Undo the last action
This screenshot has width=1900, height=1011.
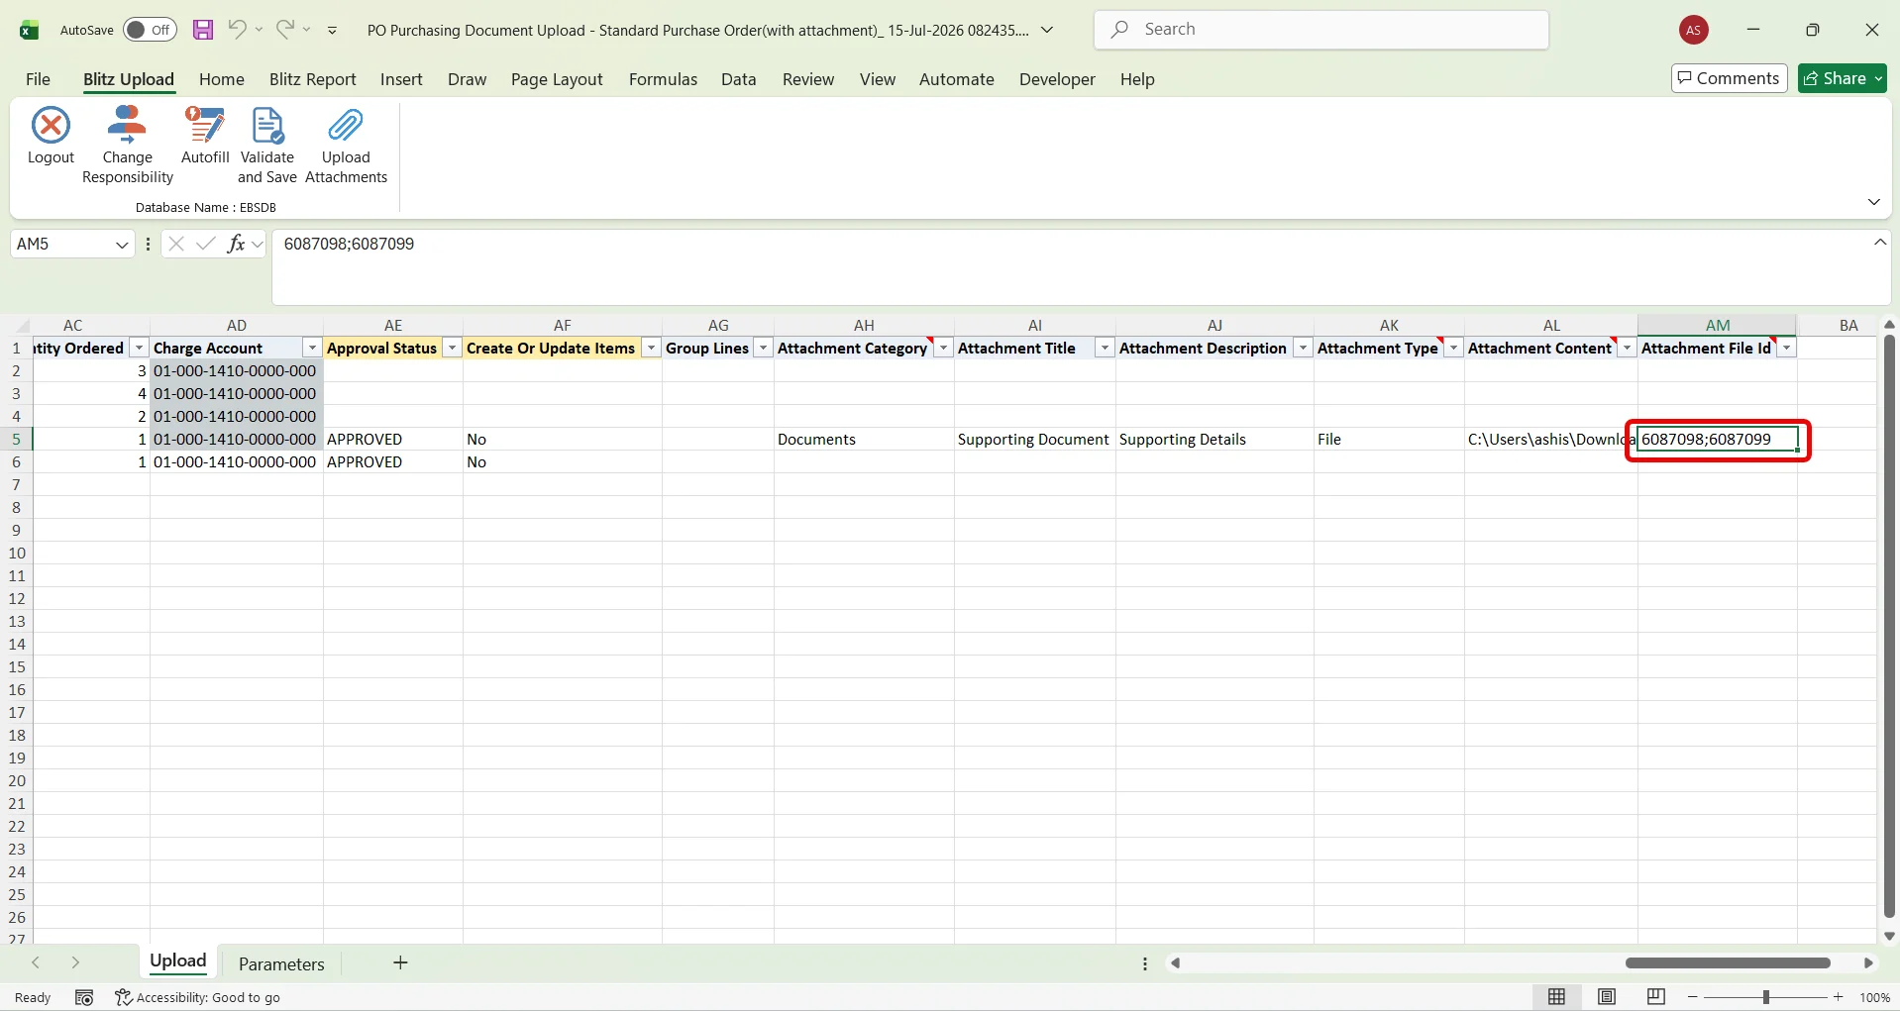pos(237,30)
